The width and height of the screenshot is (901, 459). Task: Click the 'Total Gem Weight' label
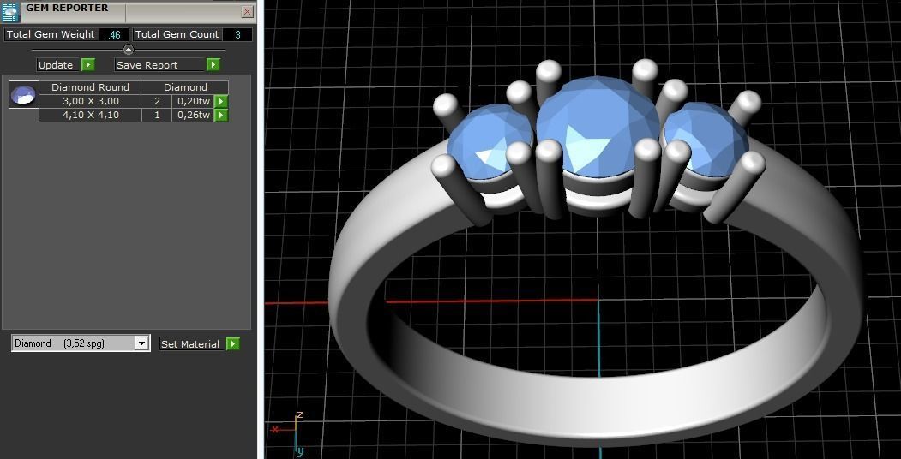pyautogui.click(x=51, y=34)
